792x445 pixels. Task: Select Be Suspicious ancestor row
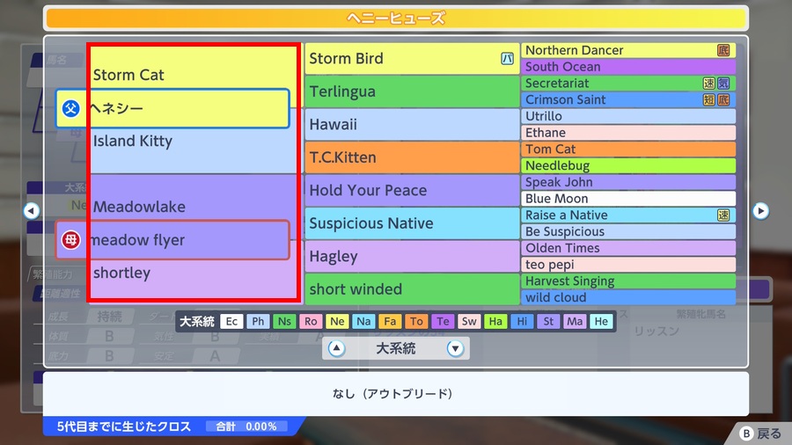tap(628, 231)
